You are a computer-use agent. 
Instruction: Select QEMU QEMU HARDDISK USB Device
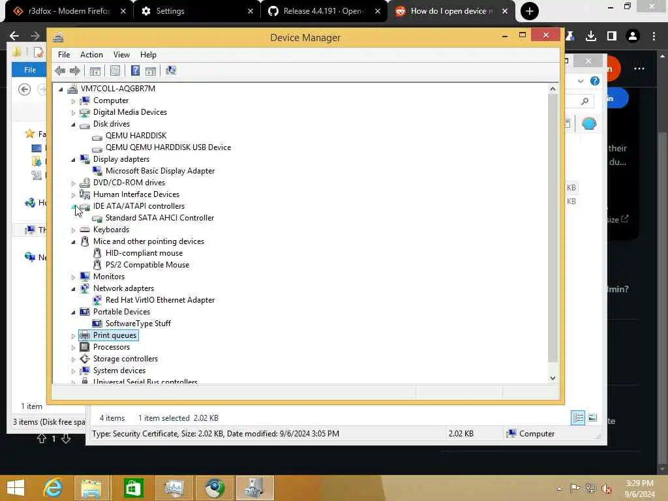[x=168, y=147]
